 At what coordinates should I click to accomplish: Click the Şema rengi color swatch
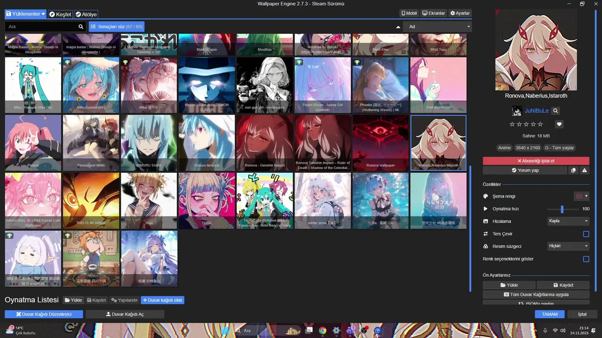[579, 196]
